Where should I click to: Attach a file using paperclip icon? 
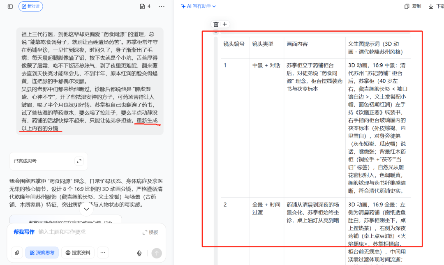pyautogui.click(x=17, y=253)
